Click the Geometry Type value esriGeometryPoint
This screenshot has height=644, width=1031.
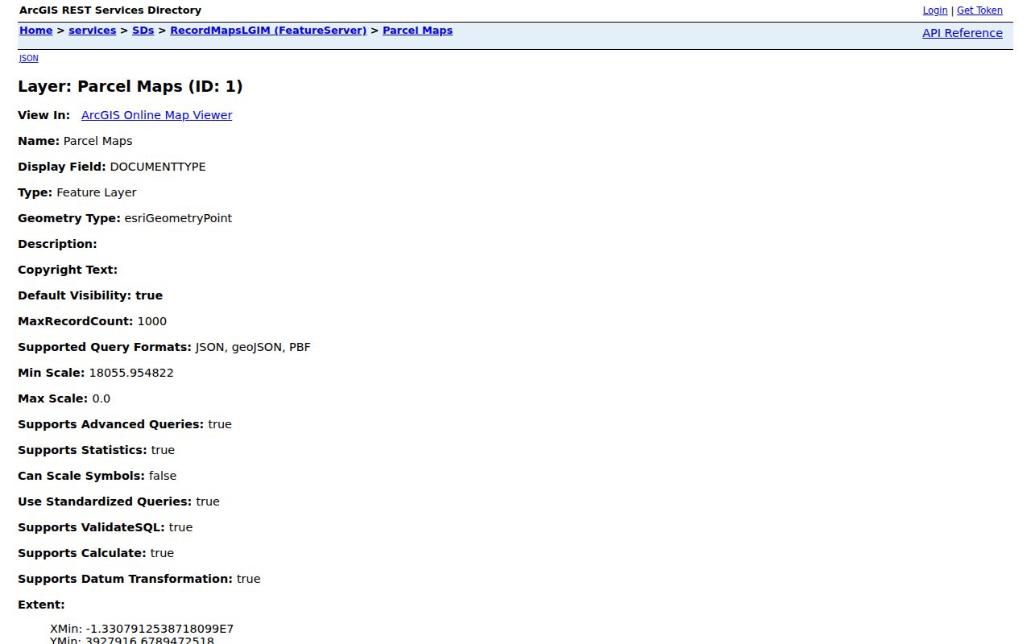[178, 218]
